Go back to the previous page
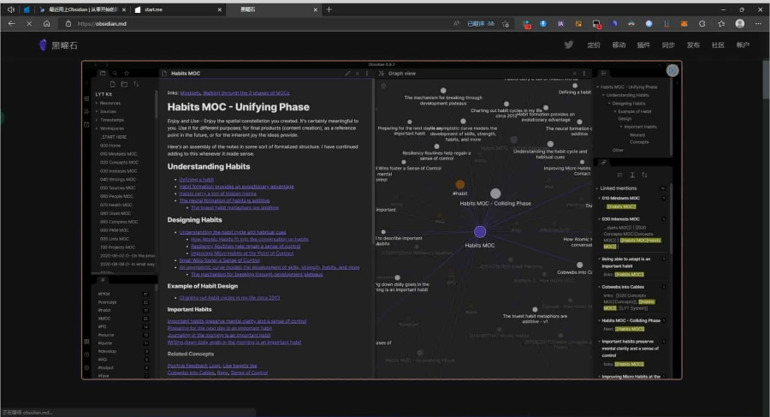This screenshot has width=770, height=417. (11, 24)
